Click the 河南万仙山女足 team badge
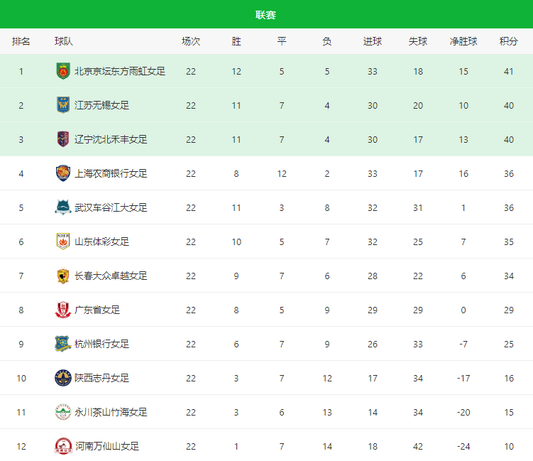This screenshot has height=461, width=533. [x=62, y=446]
